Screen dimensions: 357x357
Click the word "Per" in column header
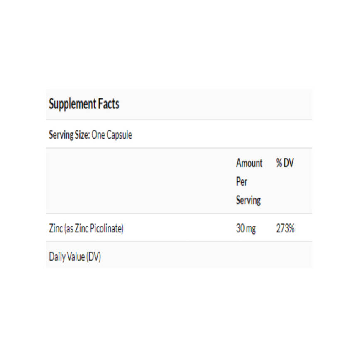242,182
